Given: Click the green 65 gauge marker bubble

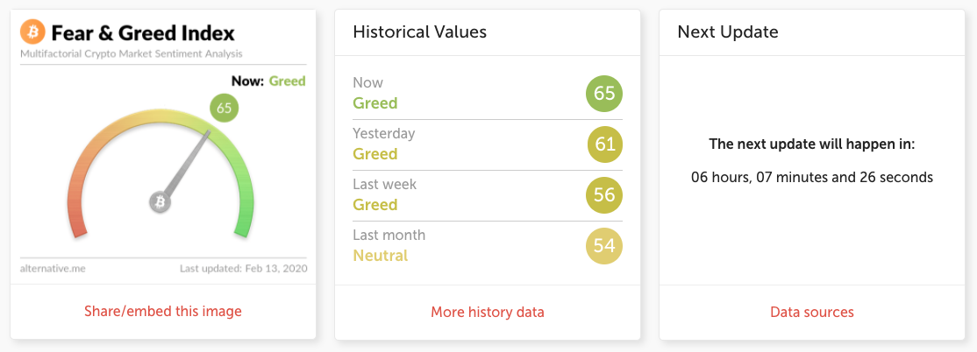Looking at the screenshot, I should [224, 109].
